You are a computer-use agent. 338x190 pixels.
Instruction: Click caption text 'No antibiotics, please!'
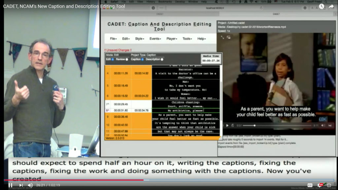[186, 111]
